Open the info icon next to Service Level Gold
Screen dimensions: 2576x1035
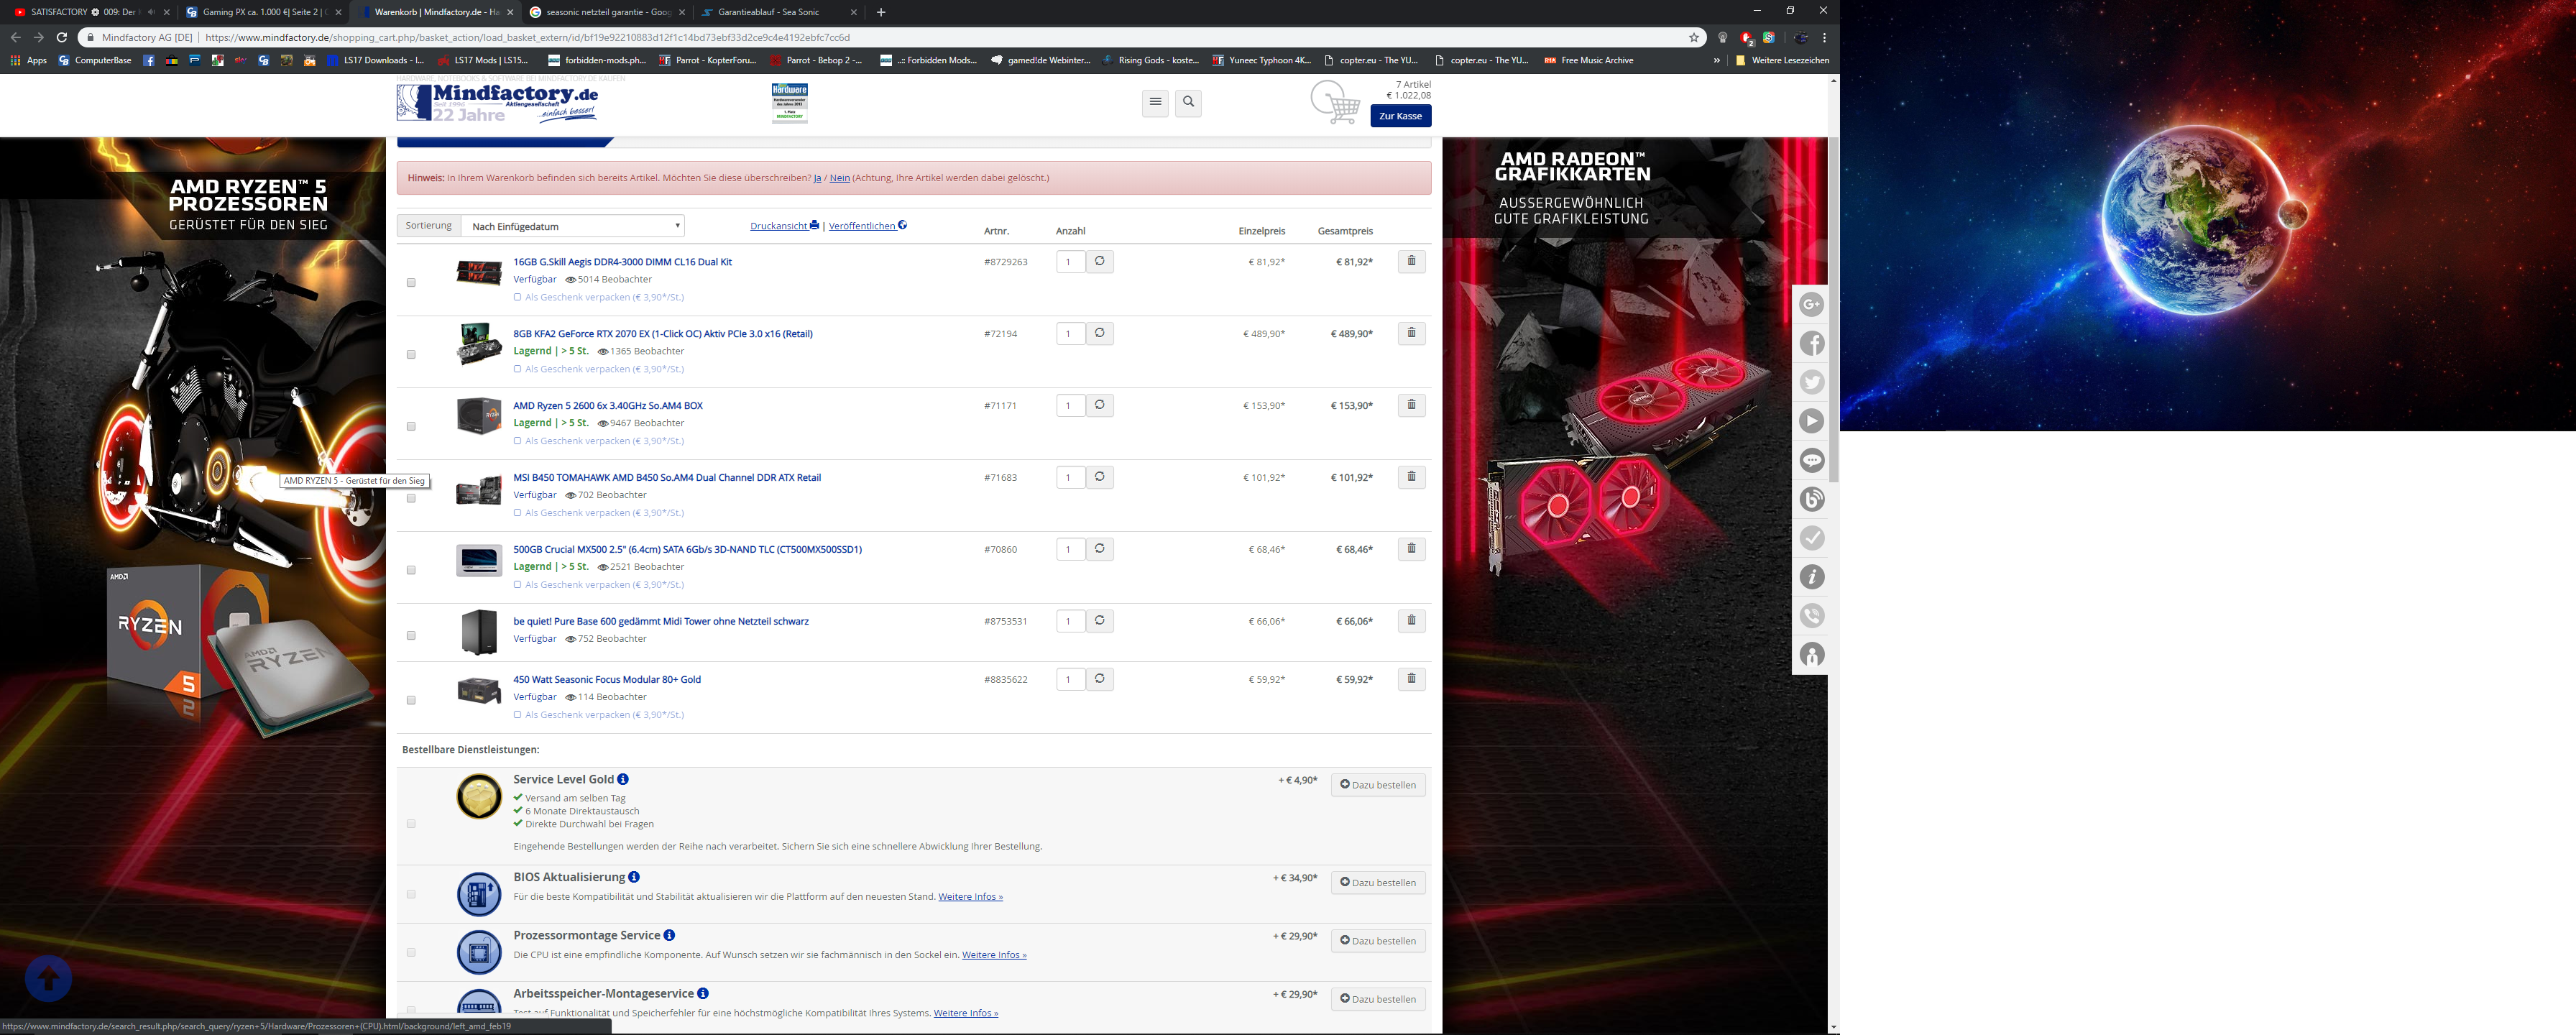[x=623, y=779]
